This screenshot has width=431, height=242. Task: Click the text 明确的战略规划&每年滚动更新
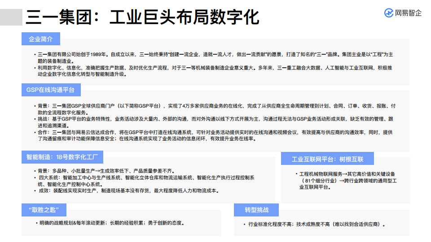tap(72, 223)
